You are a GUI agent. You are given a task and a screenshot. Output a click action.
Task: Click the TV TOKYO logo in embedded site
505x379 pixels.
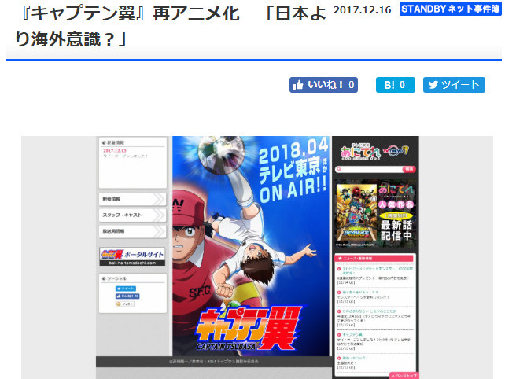tap(396, 151)
